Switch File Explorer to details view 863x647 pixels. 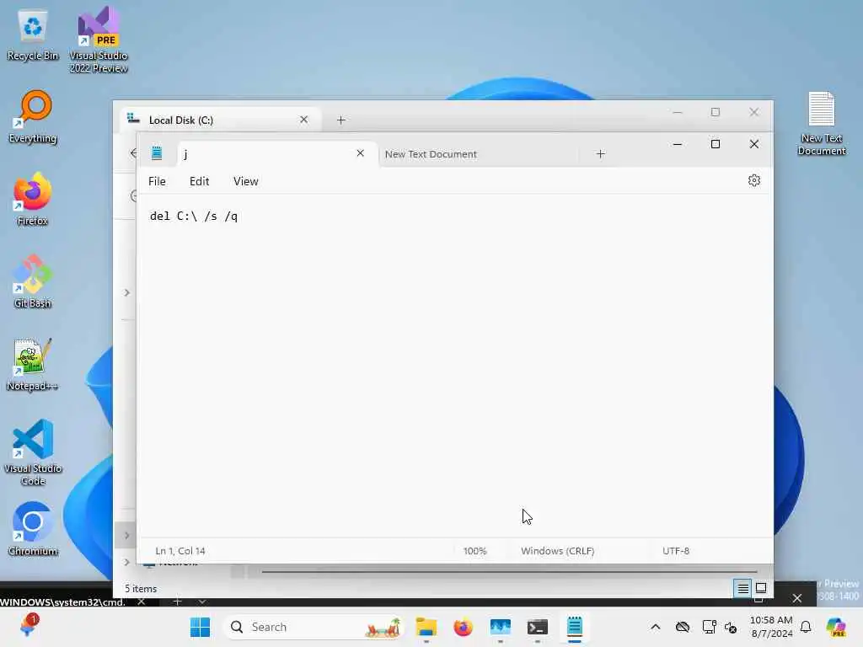742,589
